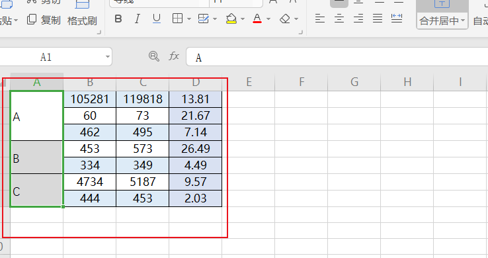Viewport: 488px width, 258px height.
Task: Align text left
Action: click(x=320, y=19)
